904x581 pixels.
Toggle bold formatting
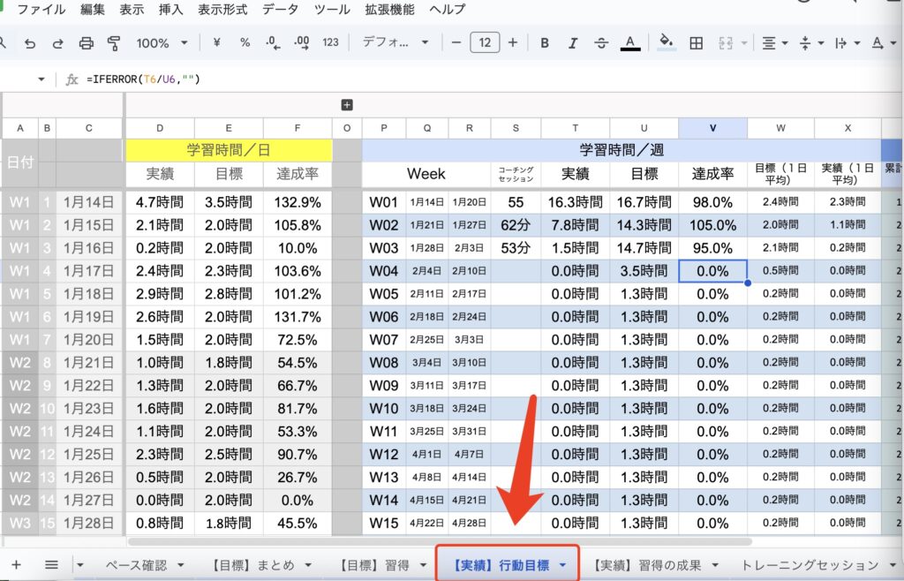[545, 43]
